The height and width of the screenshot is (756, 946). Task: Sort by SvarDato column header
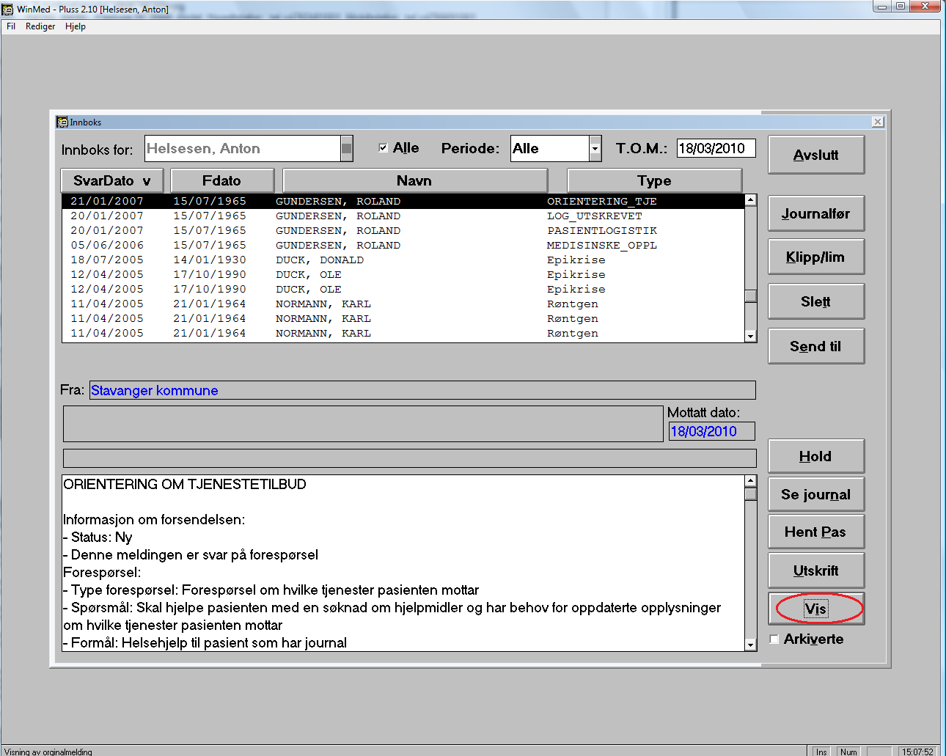pos(113,180)
